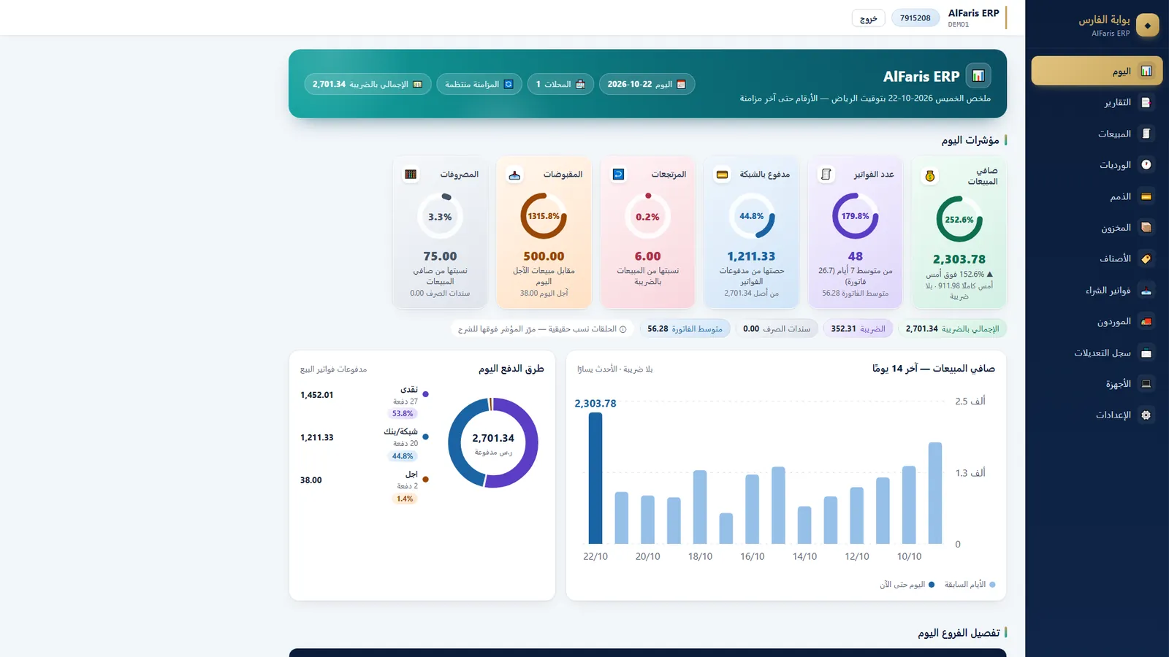Image resolution: width=1169 pixels, height=657 pixels.
Task: Open الورديات shifts page
Action: coord(1097,165)
